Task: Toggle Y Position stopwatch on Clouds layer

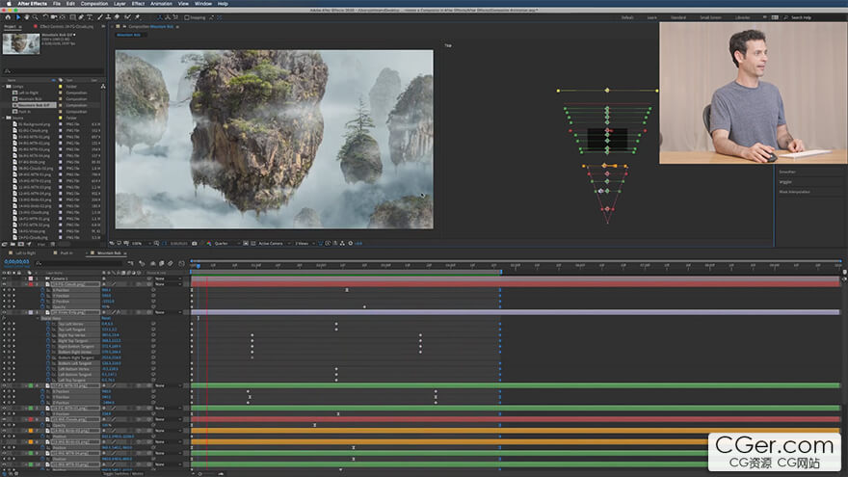Action: coord(42,295)
